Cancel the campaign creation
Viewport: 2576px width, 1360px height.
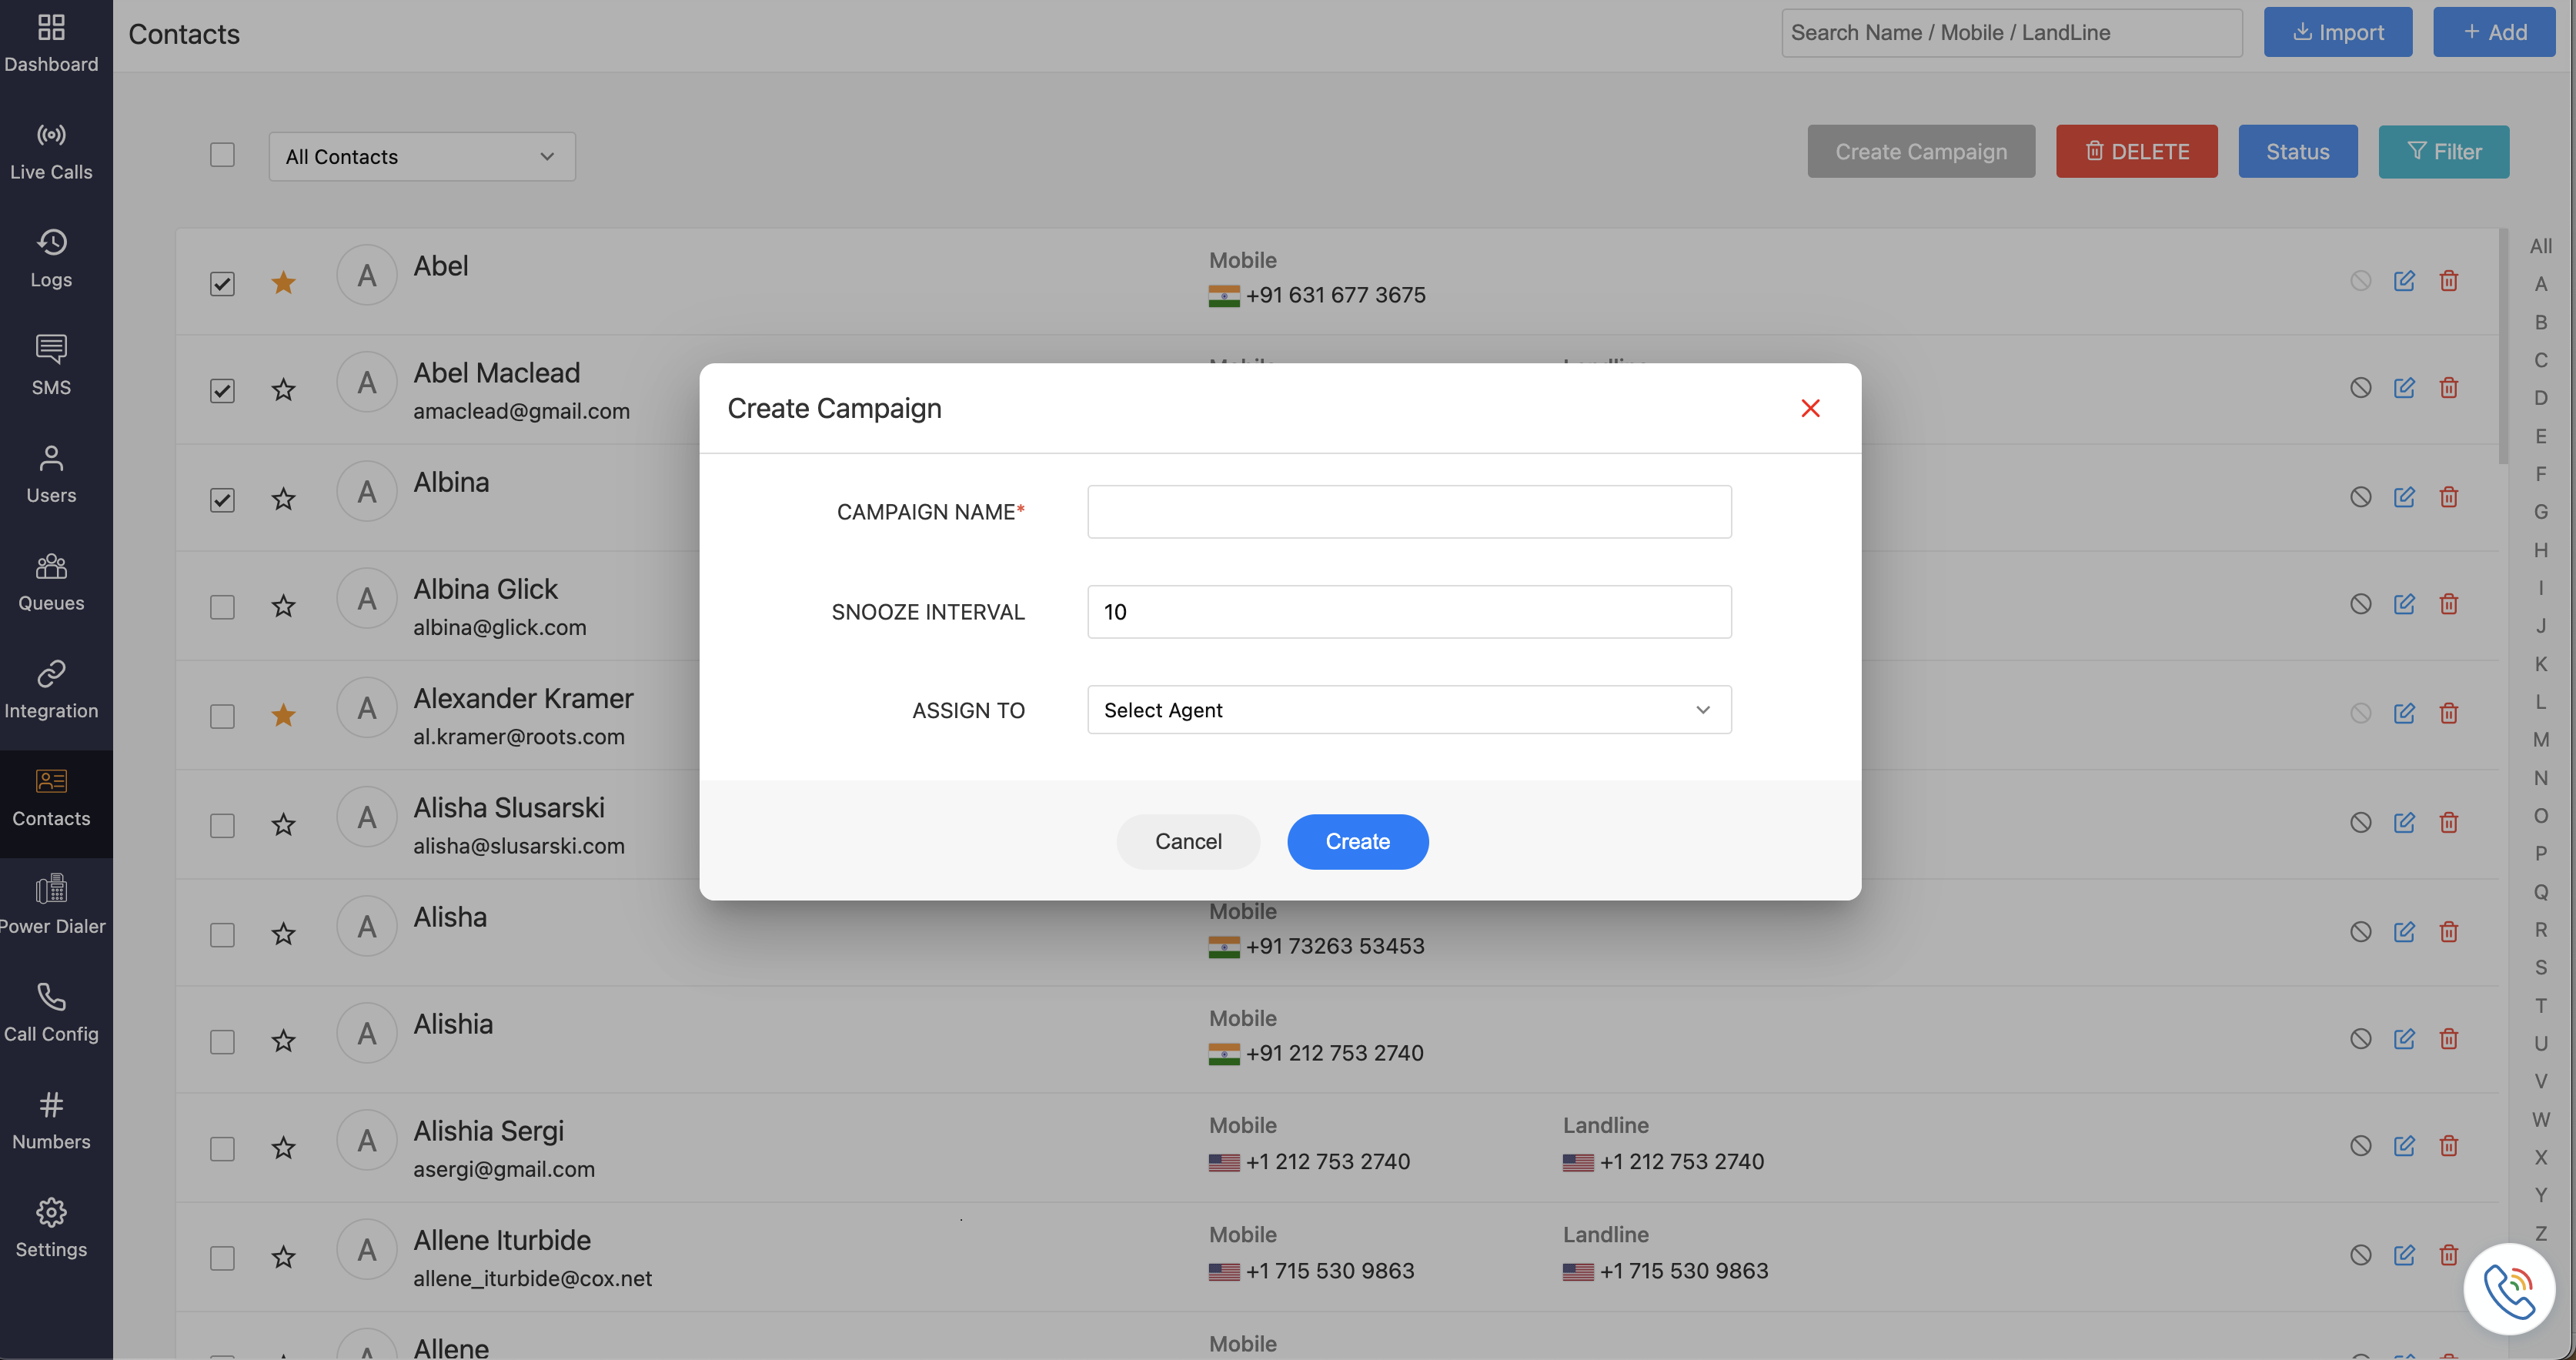click(1187, 842)
